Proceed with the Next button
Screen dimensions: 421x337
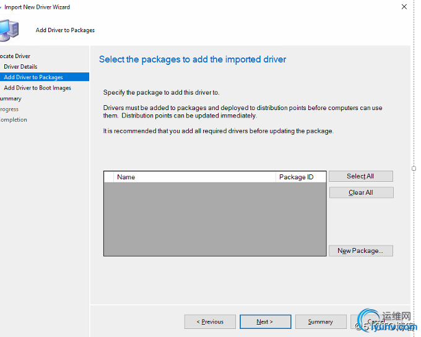pyautogui.click(x=265, y=322)
